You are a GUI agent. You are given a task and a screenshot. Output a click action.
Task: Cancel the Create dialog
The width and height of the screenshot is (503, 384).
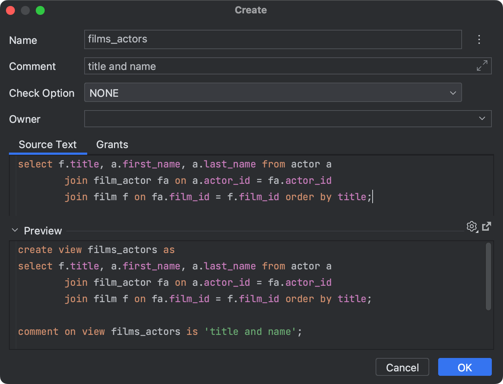(x=402, y=367)
